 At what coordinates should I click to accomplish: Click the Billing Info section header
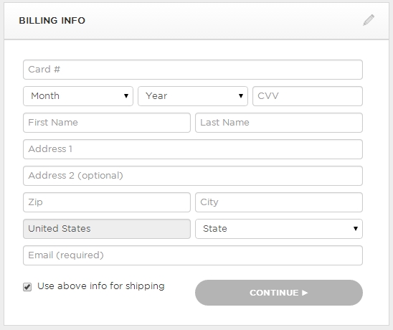click(196, 21)
